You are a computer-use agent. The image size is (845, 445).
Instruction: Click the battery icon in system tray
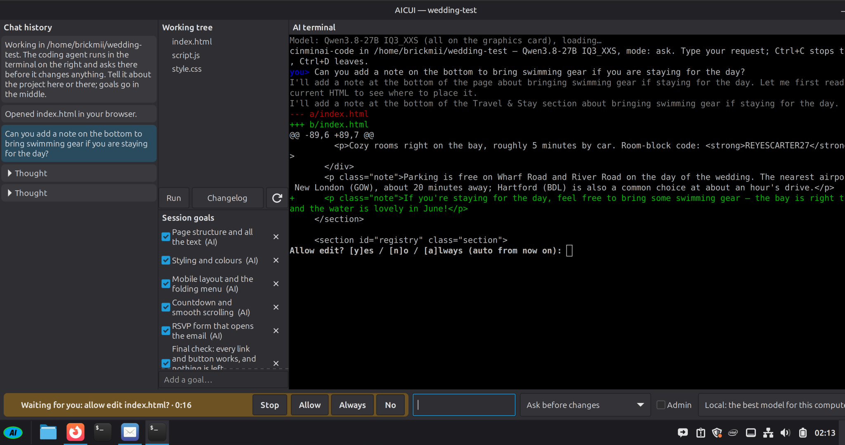click(803, 433)
